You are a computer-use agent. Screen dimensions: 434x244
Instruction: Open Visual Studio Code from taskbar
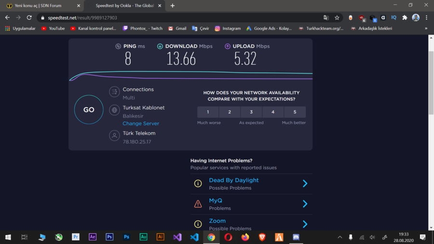194,237
